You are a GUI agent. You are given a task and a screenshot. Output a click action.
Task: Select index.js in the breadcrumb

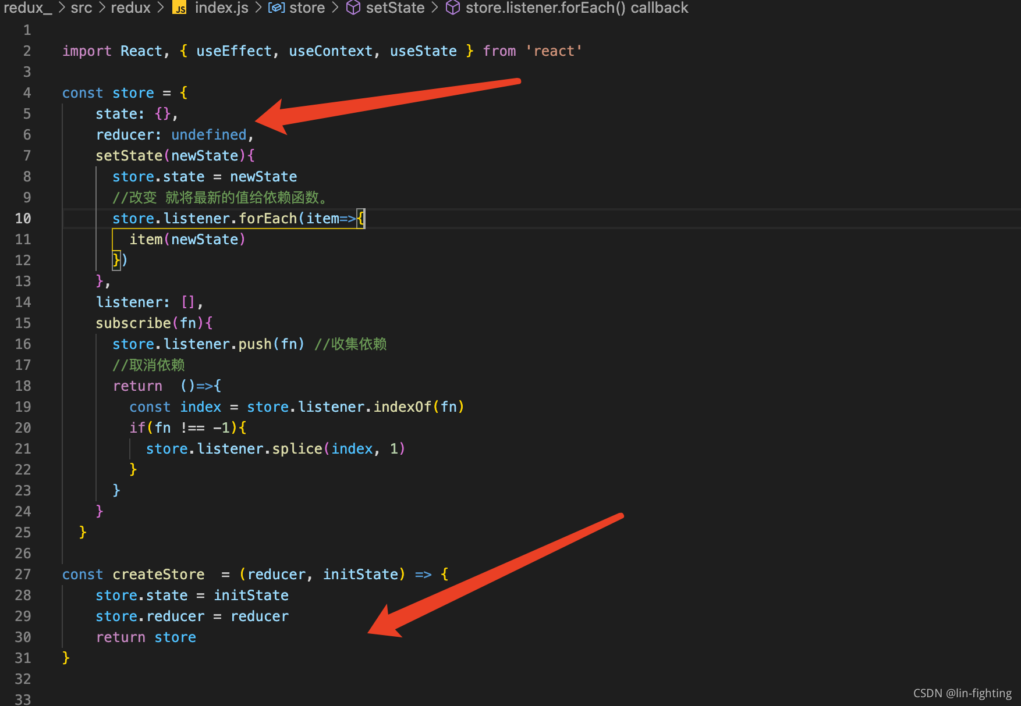pos(222,8)
